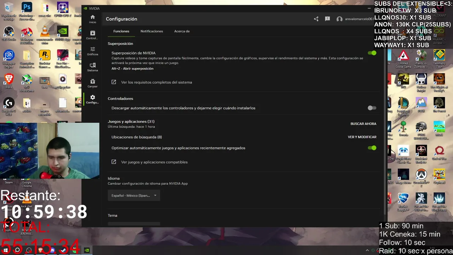Viewport: 453px width, 255px height.
Task: Open the arevalomarcelo061 user account menu
Action: tap(355, 19)
